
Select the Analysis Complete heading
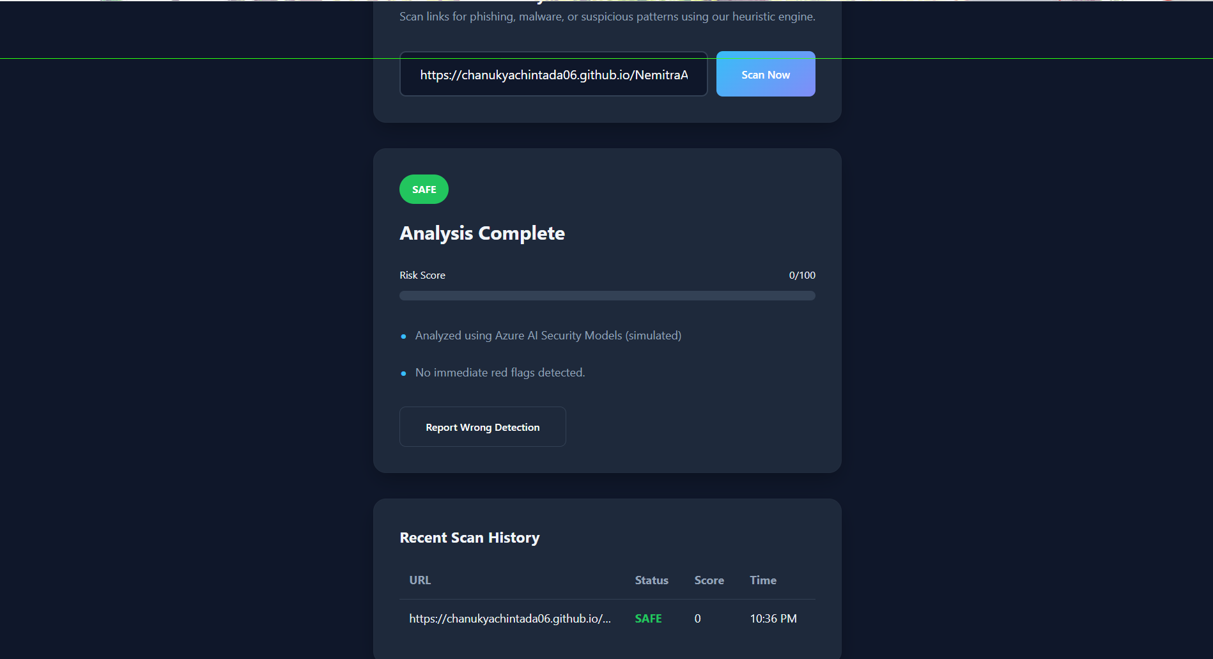point(482,233)
